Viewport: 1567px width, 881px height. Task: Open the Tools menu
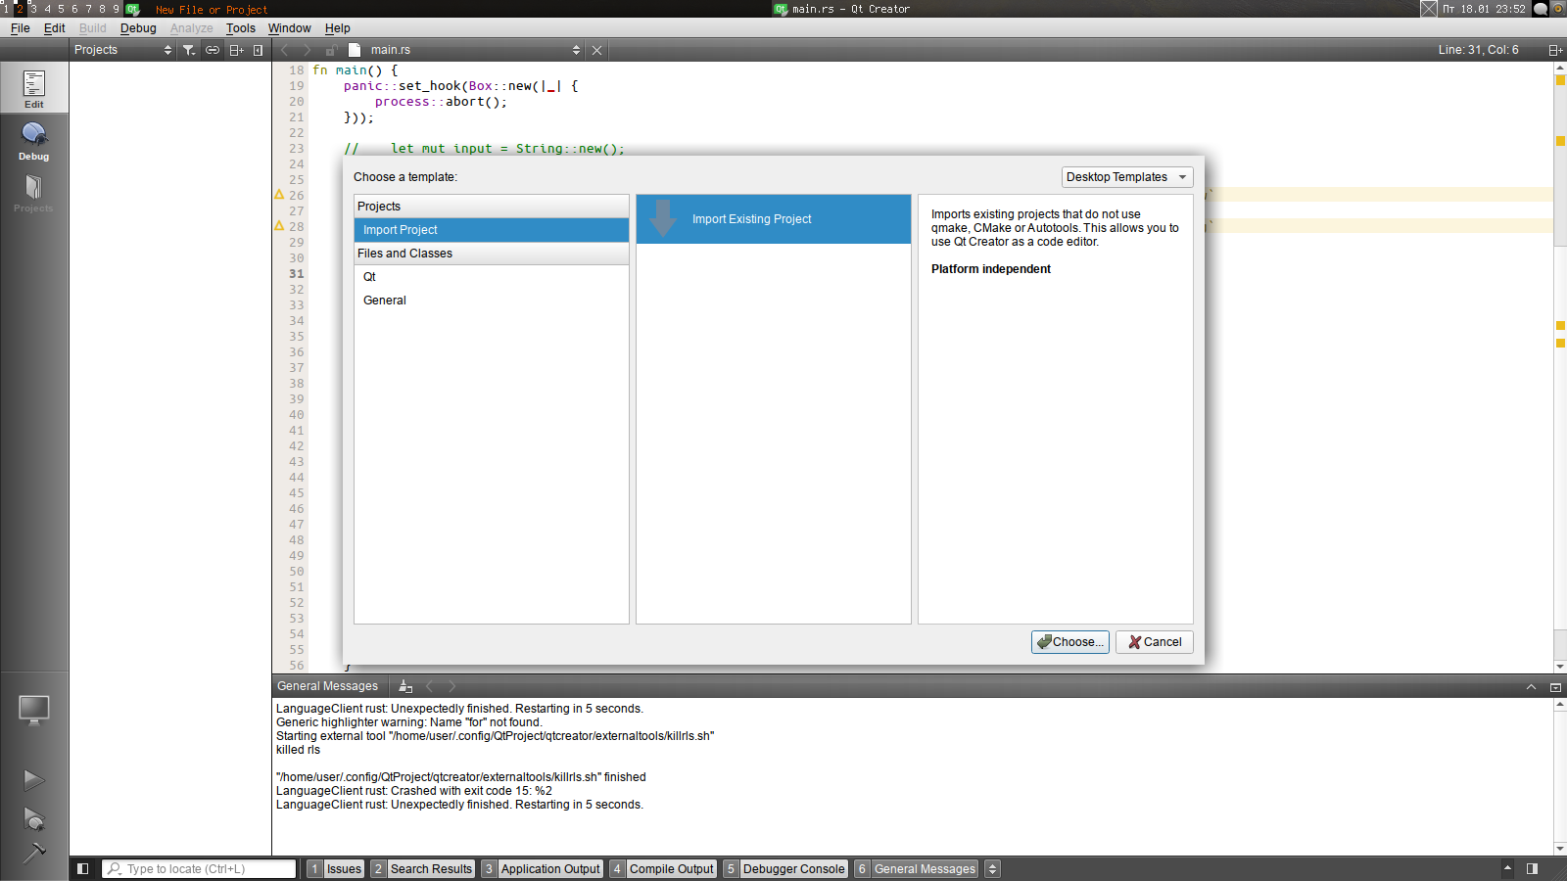click(x=241, y=28)
